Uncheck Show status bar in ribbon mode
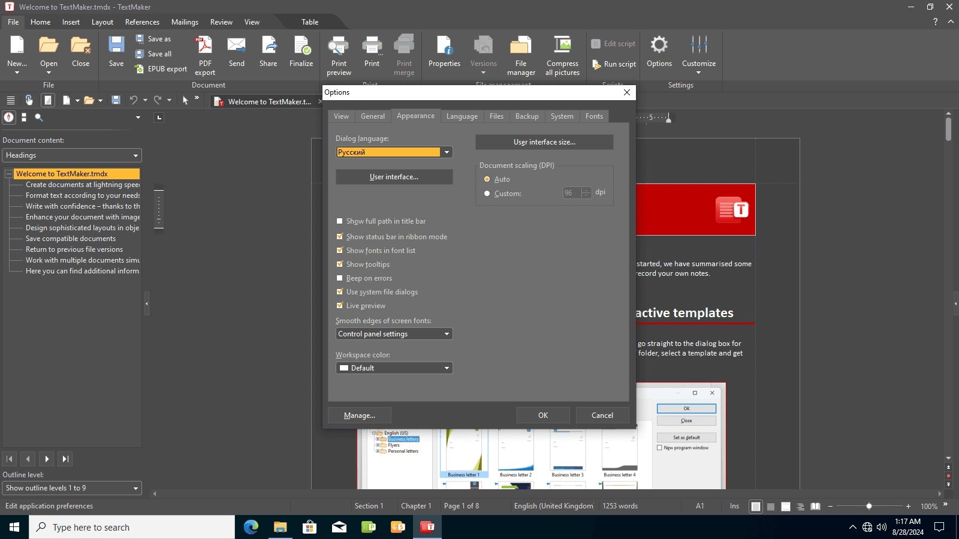 [340, 237]
